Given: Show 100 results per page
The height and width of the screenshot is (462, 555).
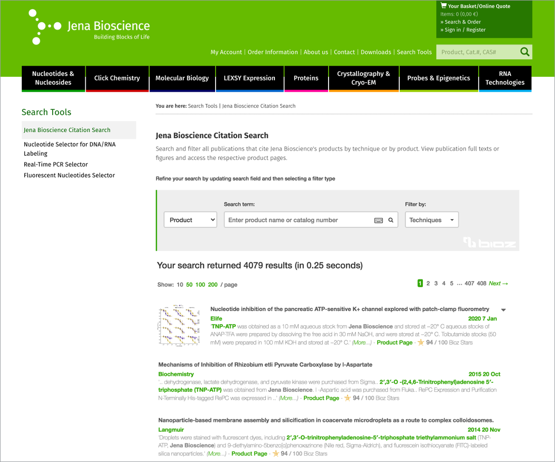Looking at the screenshot, I should tap(200, 285).
